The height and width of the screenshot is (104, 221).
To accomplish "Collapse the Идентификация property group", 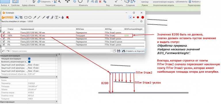I will [x=56, y=102].
